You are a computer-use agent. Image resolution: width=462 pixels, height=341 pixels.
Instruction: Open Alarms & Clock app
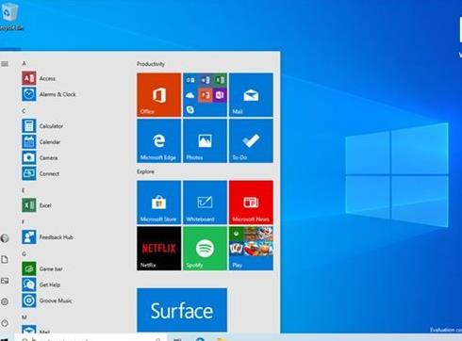click(49, 94)
